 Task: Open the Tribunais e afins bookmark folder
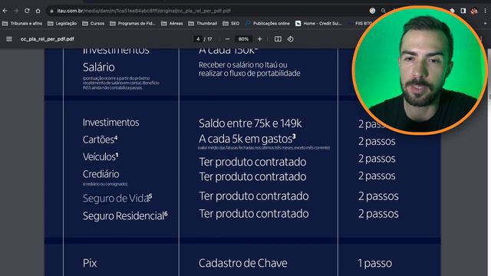22,24
